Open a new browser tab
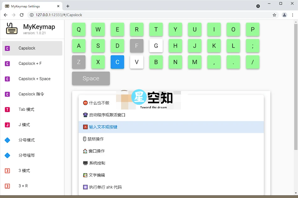 point(68,6)
